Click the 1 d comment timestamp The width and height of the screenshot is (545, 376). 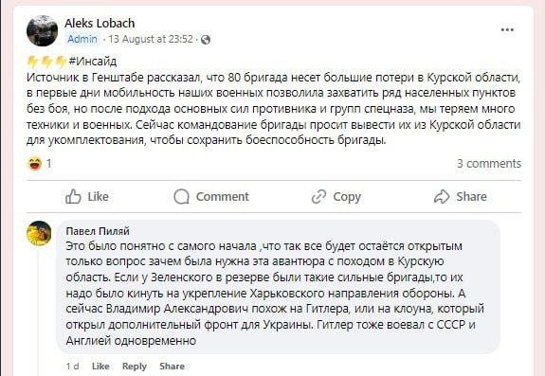click(x=73, y=366)
